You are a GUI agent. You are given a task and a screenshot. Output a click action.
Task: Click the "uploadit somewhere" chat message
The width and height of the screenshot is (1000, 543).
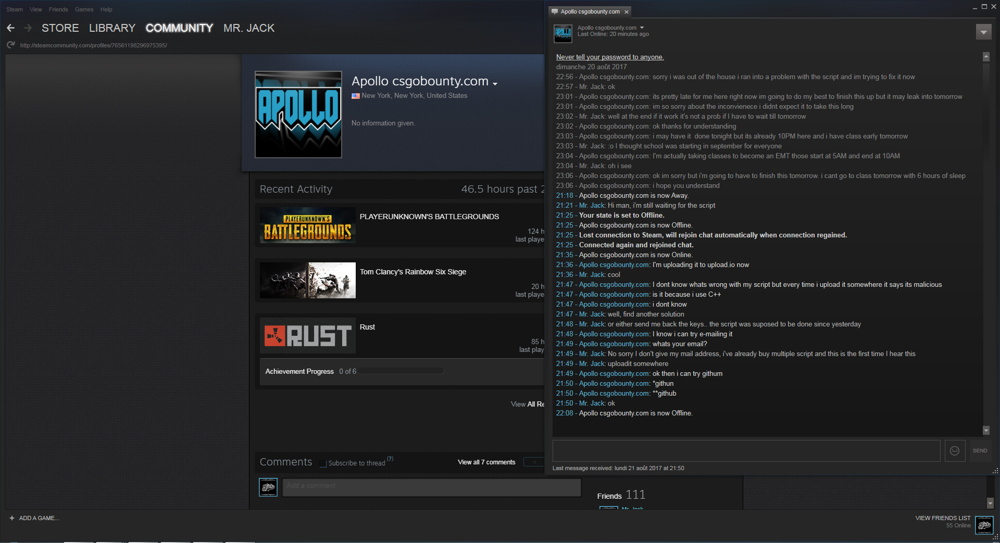[x=638, y=364]
